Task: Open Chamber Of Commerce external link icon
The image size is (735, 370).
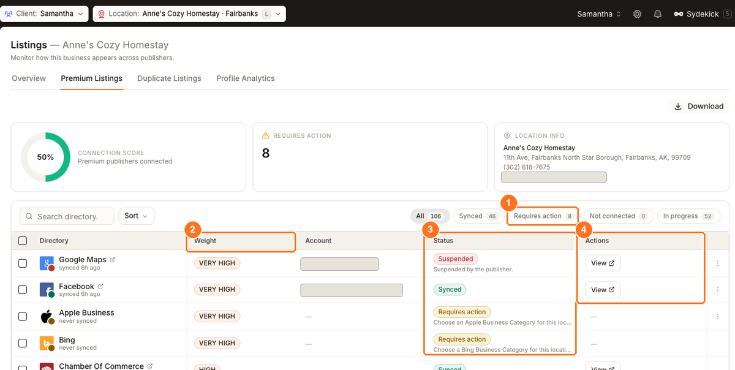Action: pyautogui.click(x=150, y=366)
